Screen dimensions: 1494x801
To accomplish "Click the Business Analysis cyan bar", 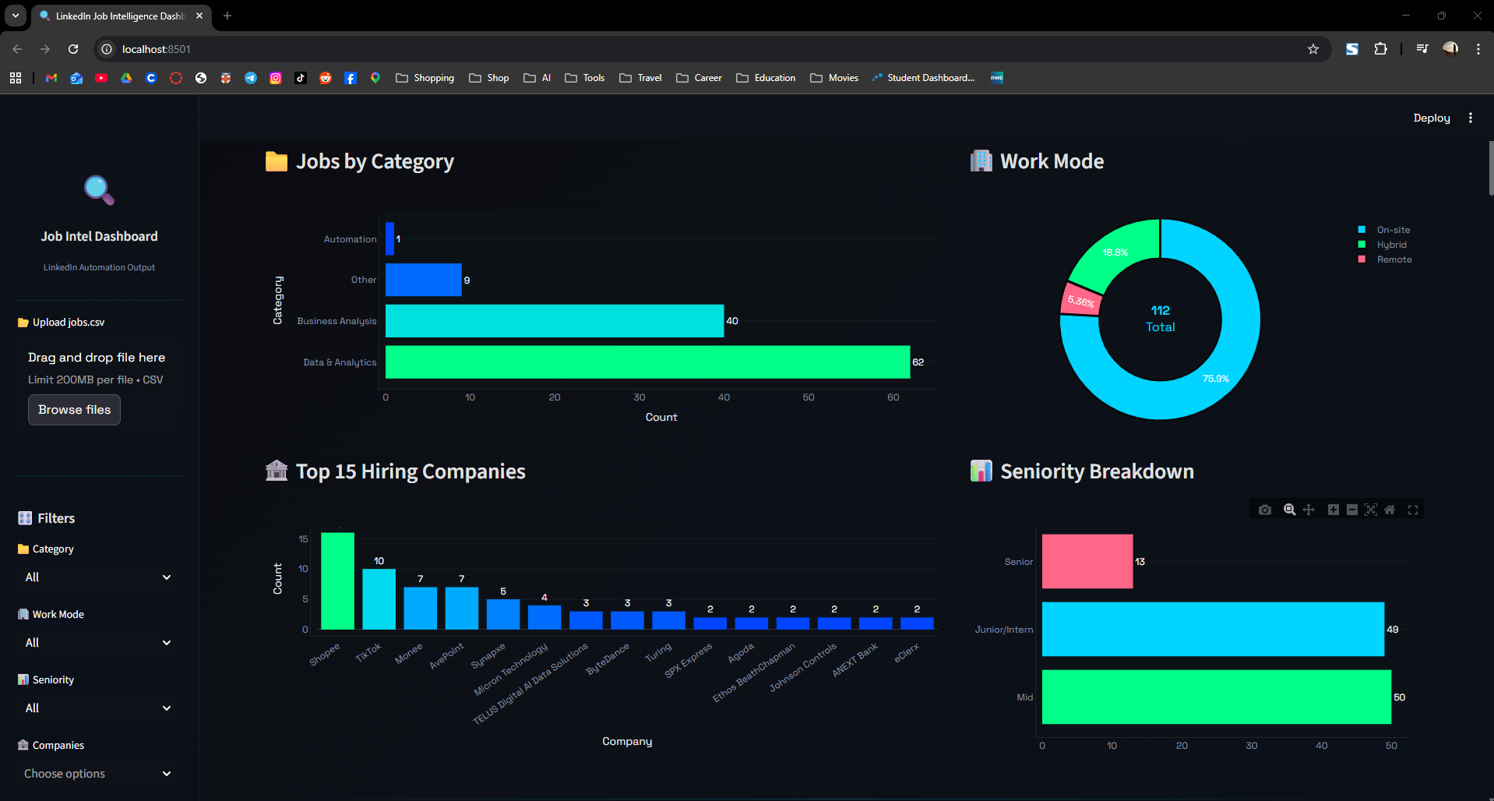I will point(555,321).
